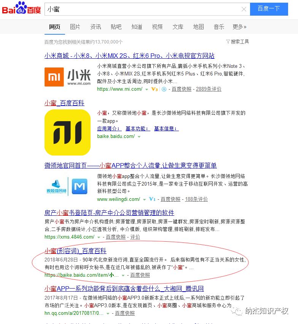
Task: Clear the search box with X
Action: 244,9
